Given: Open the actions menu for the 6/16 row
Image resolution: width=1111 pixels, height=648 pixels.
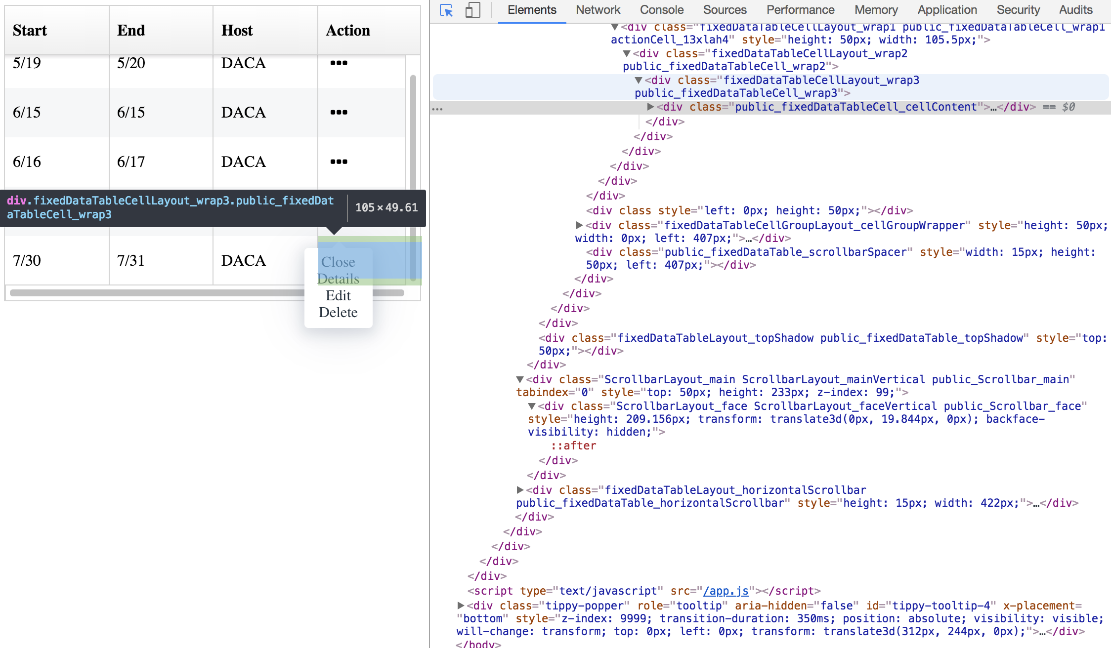Looking at the screenshot, I should click(339, 162).
